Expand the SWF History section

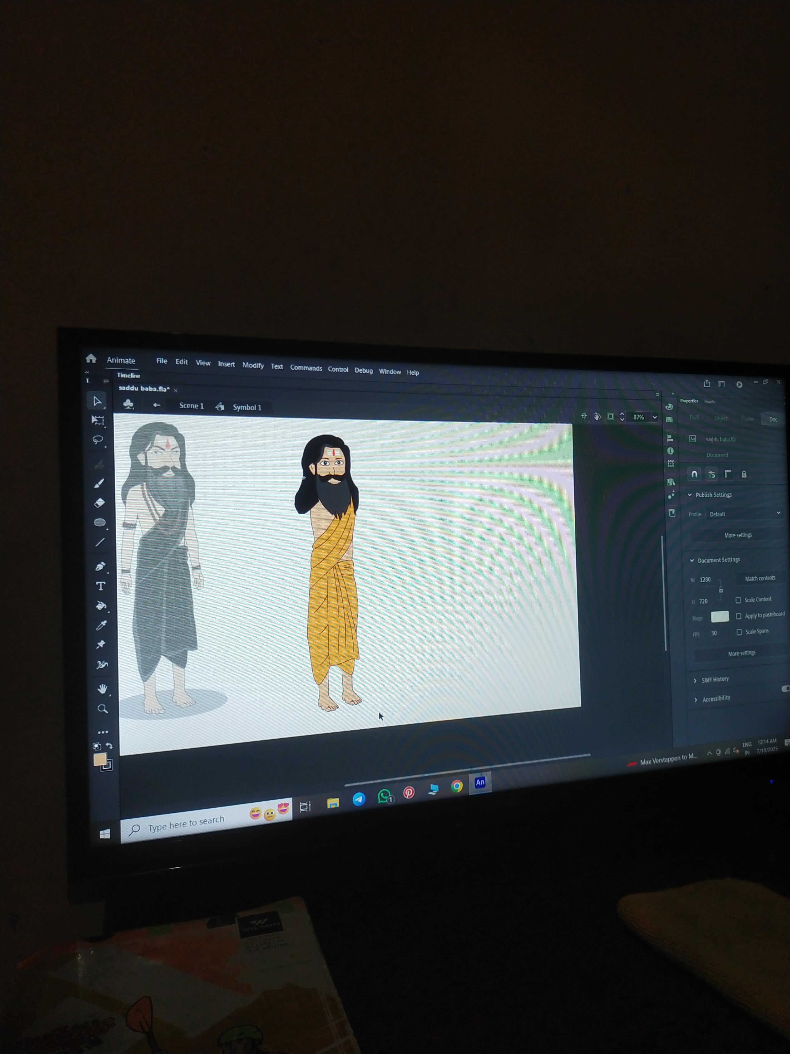tap(695, 680)
